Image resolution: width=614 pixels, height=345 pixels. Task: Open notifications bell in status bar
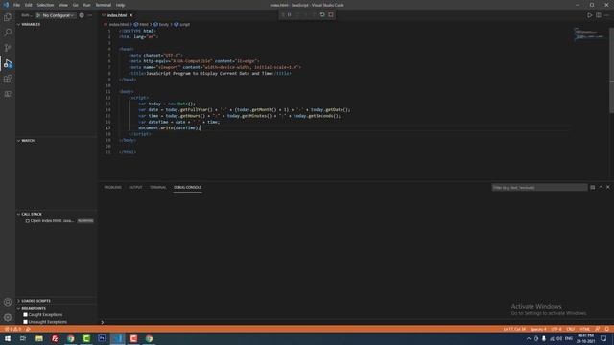coord(607,329)
